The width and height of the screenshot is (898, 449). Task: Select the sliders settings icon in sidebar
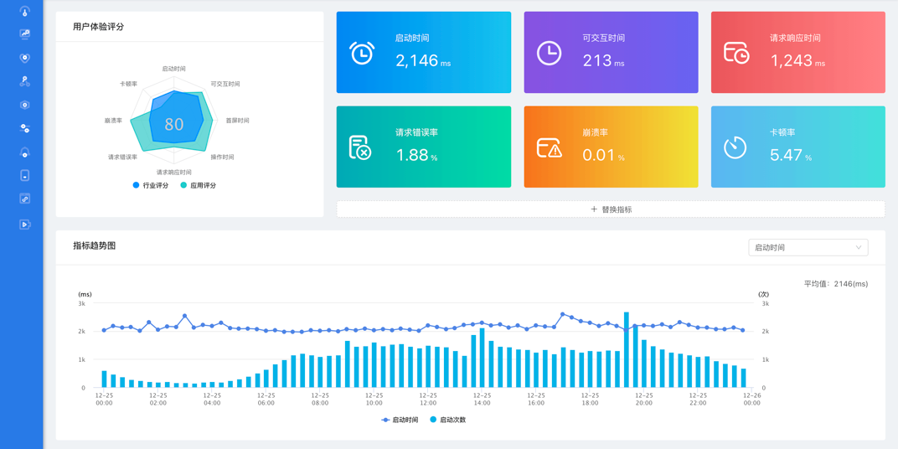tap(24, 128)
